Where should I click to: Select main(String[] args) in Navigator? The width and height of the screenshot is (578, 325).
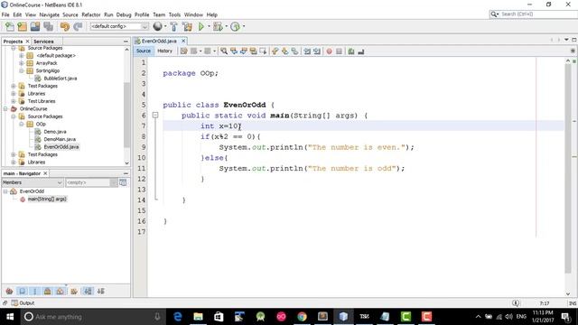[47, 199]
